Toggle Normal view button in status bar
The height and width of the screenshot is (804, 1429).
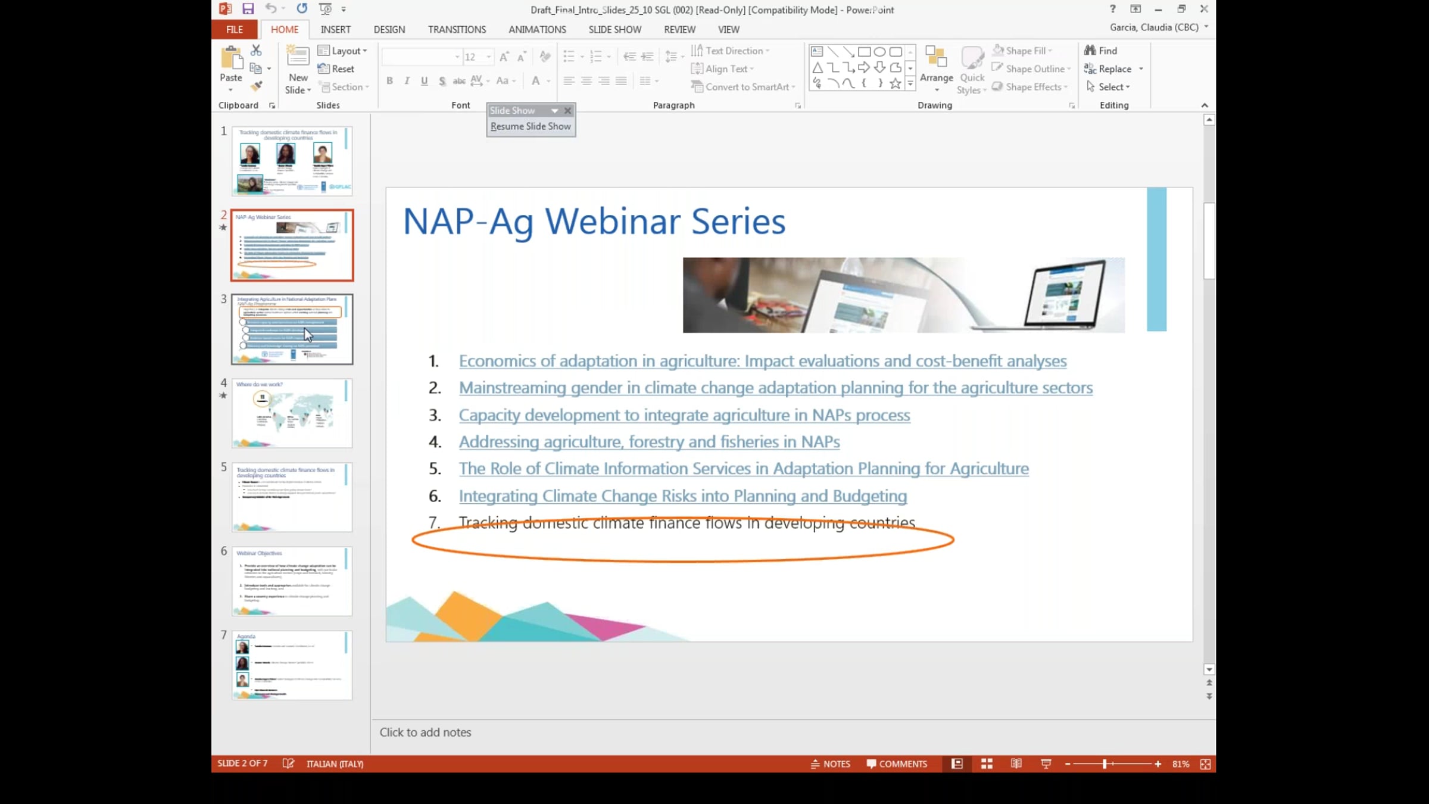tap(957, 764)
